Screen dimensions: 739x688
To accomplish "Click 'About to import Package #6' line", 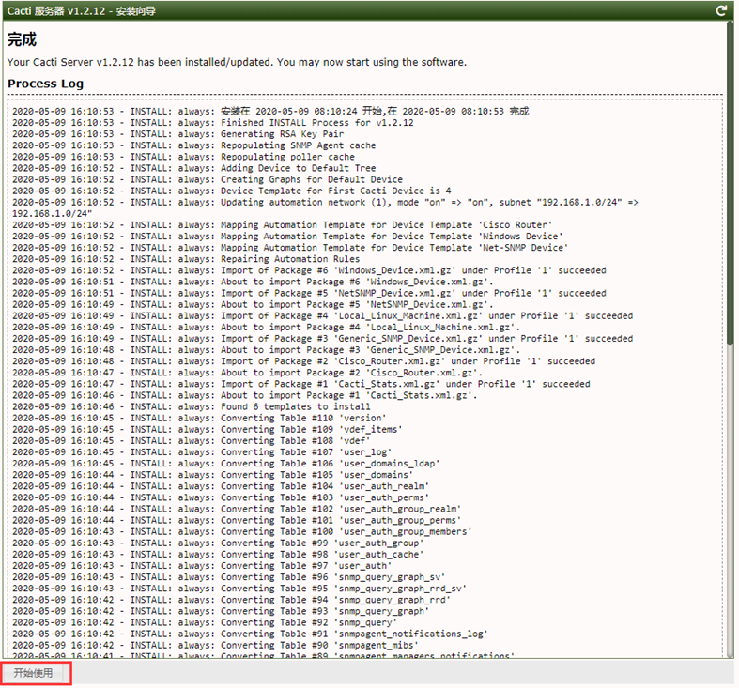I will tap(254, 282).
